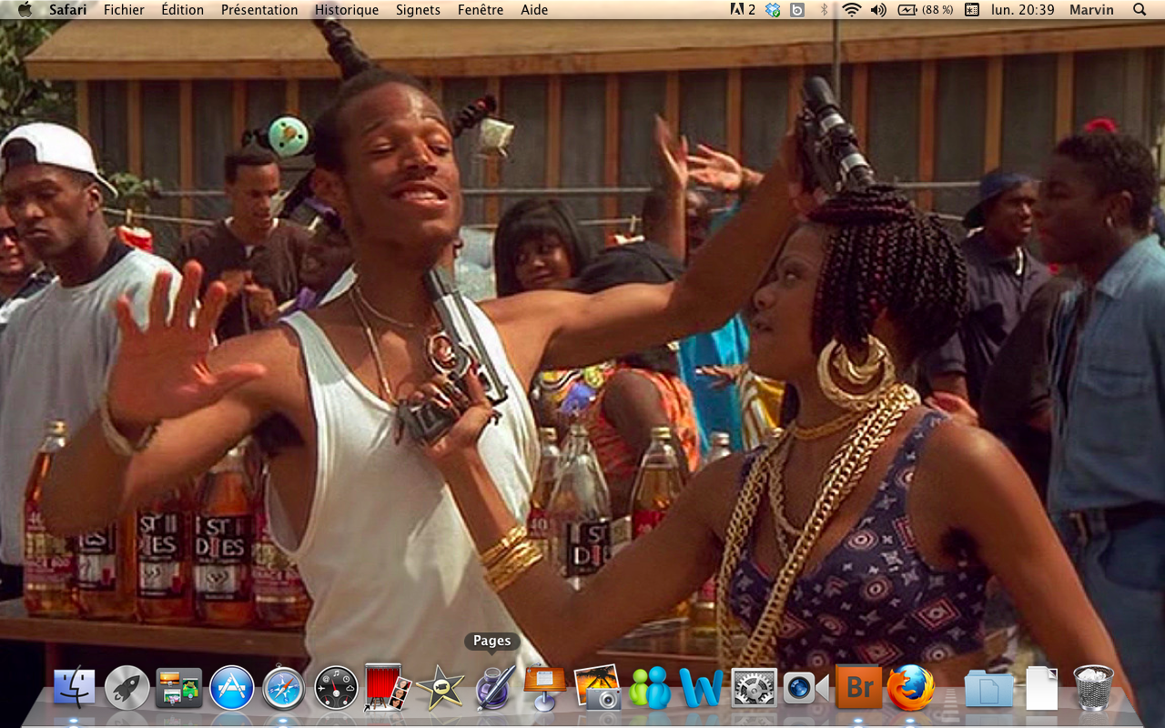Open the Bluetooth status menu

(x=825, y=9)
